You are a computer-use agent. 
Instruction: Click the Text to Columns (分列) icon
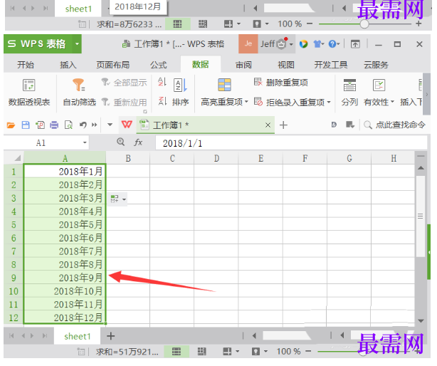349,93
